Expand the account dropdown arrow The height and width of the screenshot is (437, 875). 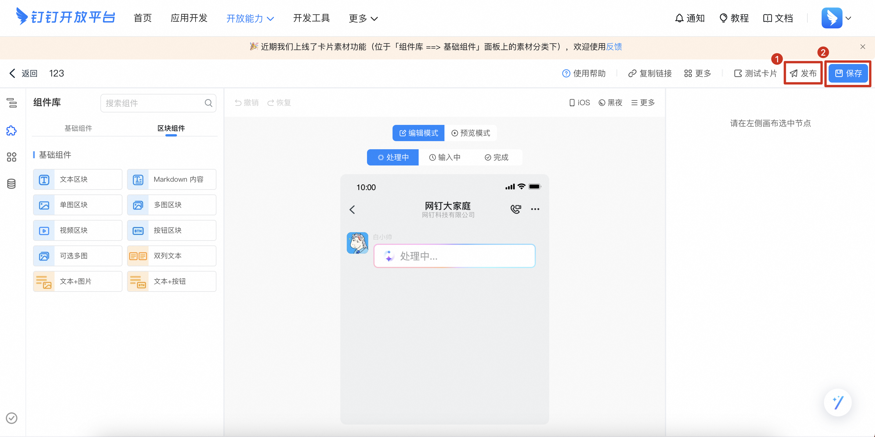(849, 18)
